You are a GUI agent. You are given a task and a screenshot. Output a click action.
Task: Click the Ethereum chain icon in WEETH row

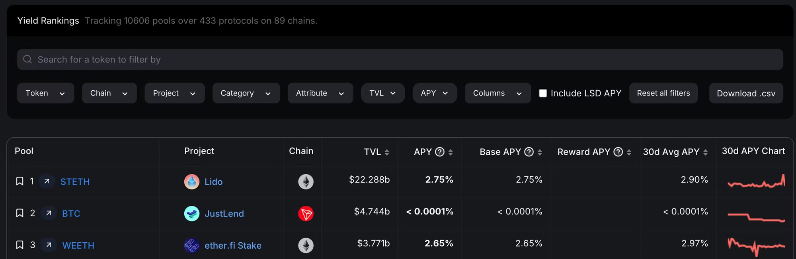point(306,245)
